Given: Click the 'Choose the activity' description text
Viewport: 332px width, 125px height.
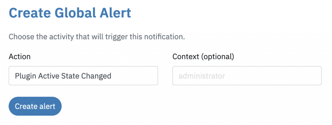Looking at the screenshot, I should point(97,37).
